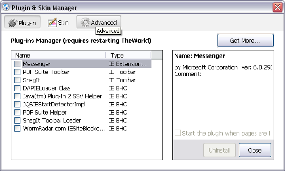Viewport: 285px width, 171px height.
Task: Enable Java(tm) Plug-In 2 SSV Helper checkbox
Action: [17, 96]
